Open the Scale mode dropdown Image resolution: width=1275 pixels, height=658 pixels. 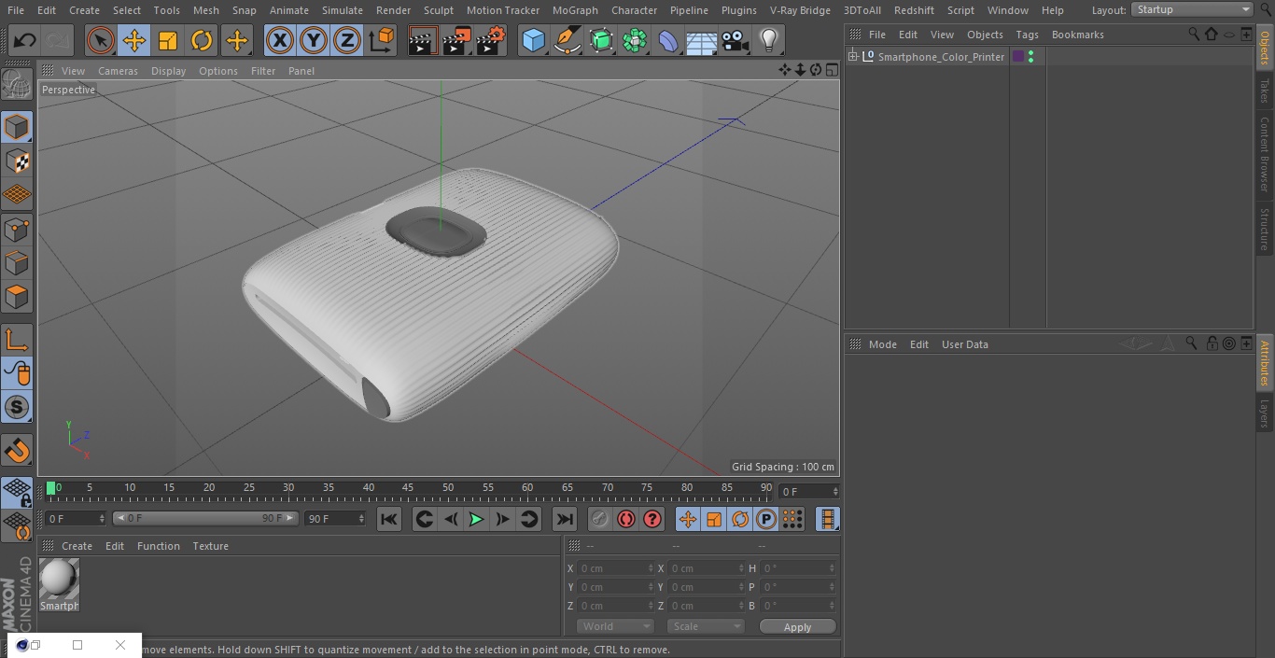[x=706, y=626]
